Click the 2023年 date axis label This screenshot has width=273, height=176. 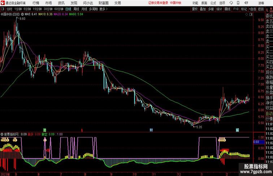(x=5, y=174)
